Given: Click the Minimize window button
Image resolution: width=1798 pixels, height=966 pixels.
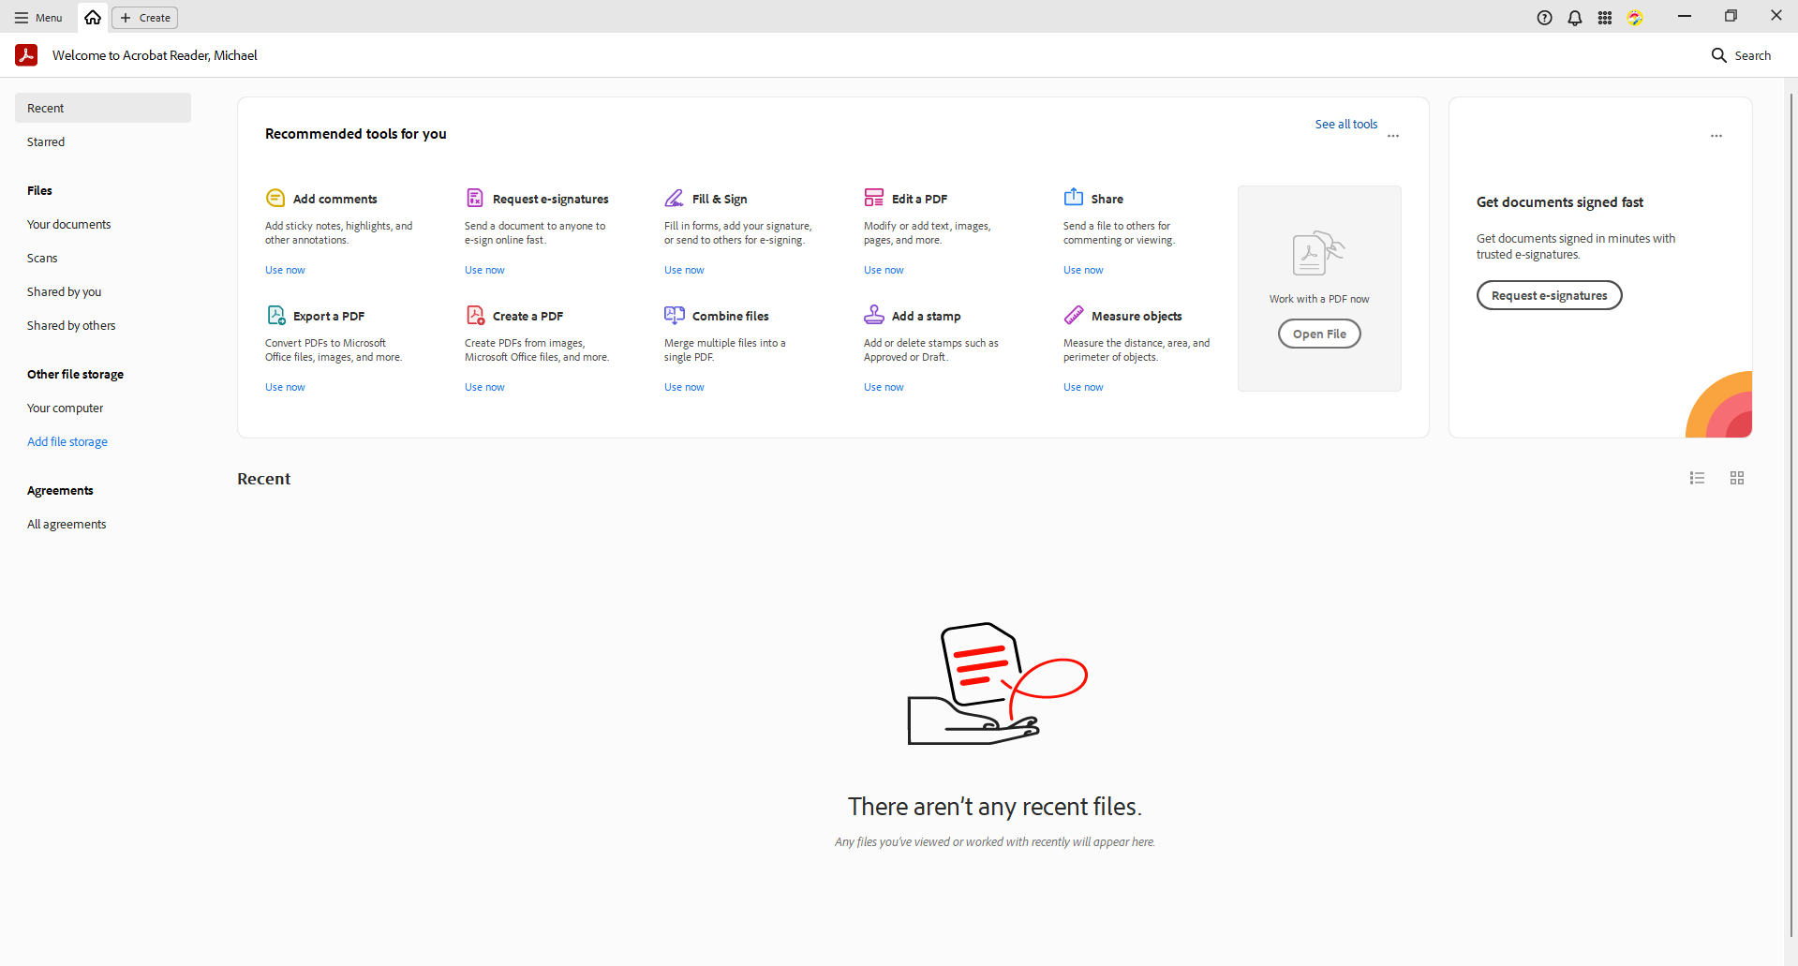Looking at the screenshot, I should (1685, 16).
